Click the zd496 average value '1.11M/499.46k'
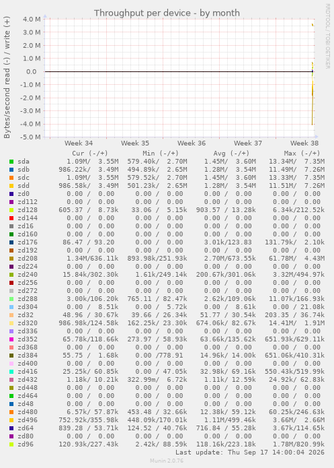 (x=230, y=420)
